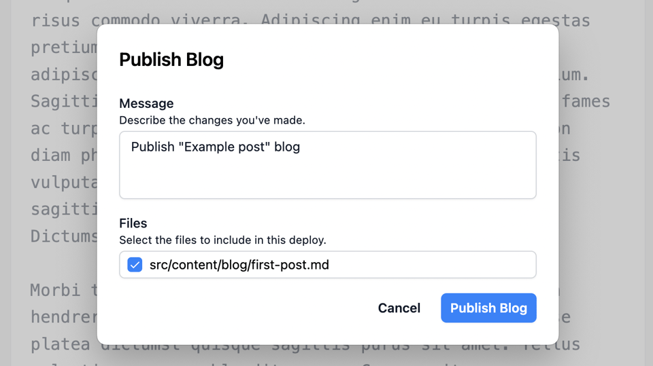
Task: Click the background paragraph starting with "Morbi"
Action: 56,290
